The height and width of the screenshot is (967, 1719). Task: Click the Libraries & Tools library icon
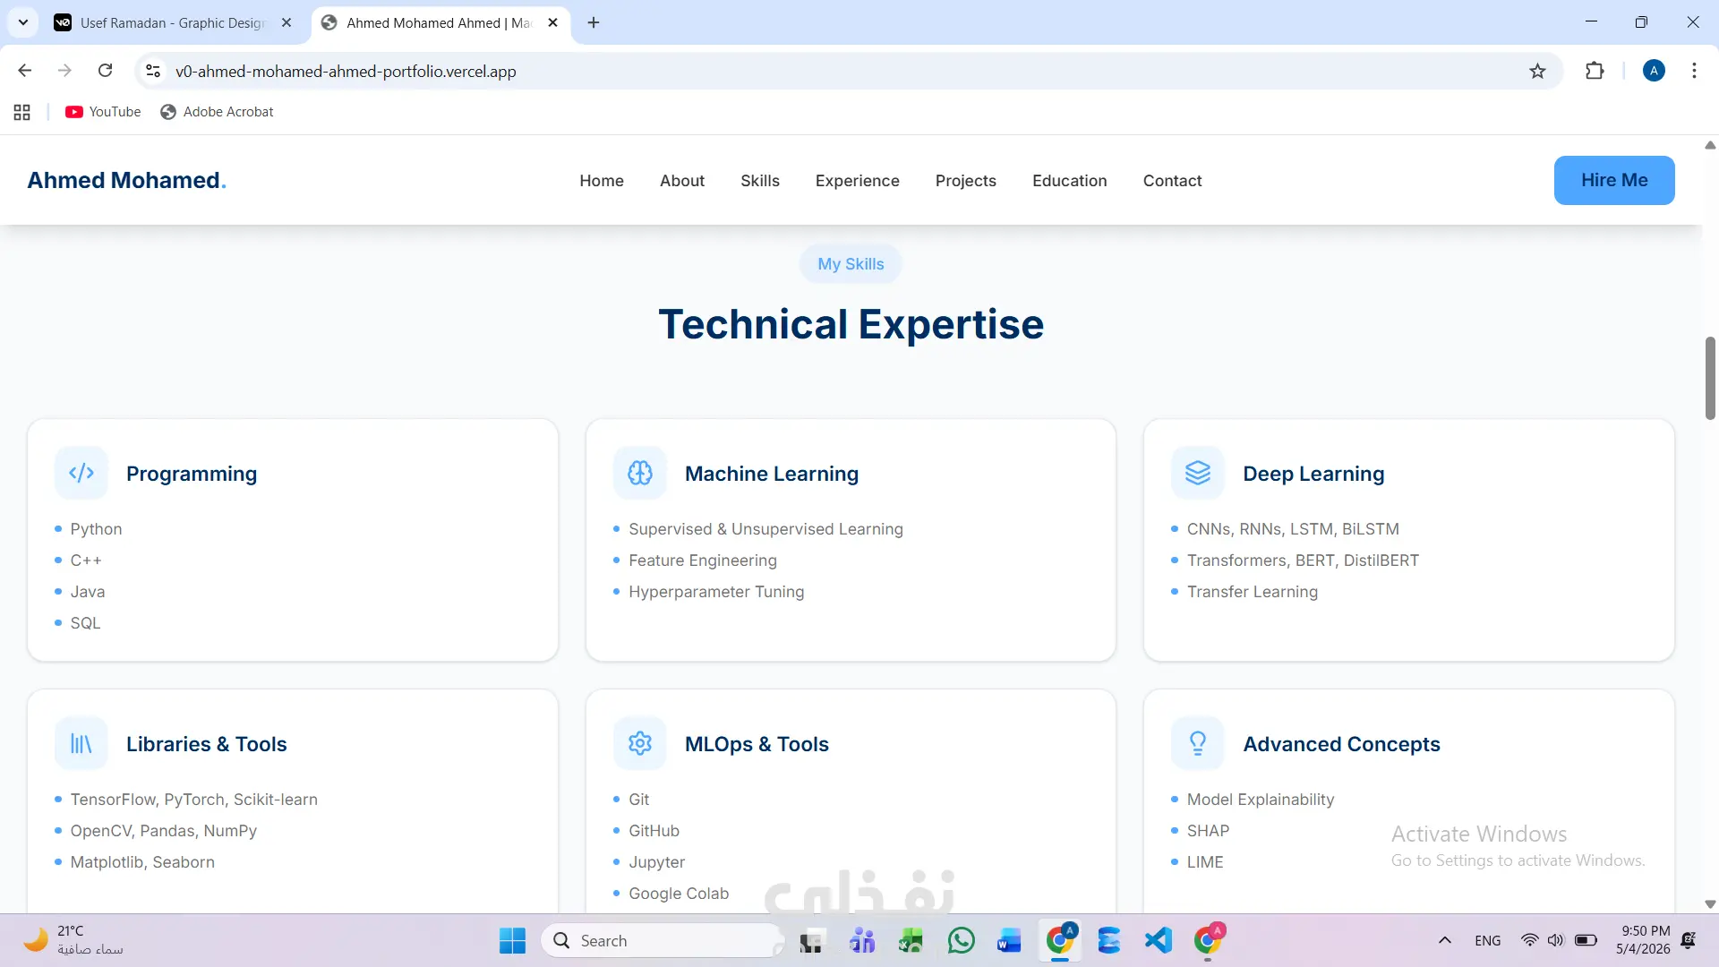[81, 743]
